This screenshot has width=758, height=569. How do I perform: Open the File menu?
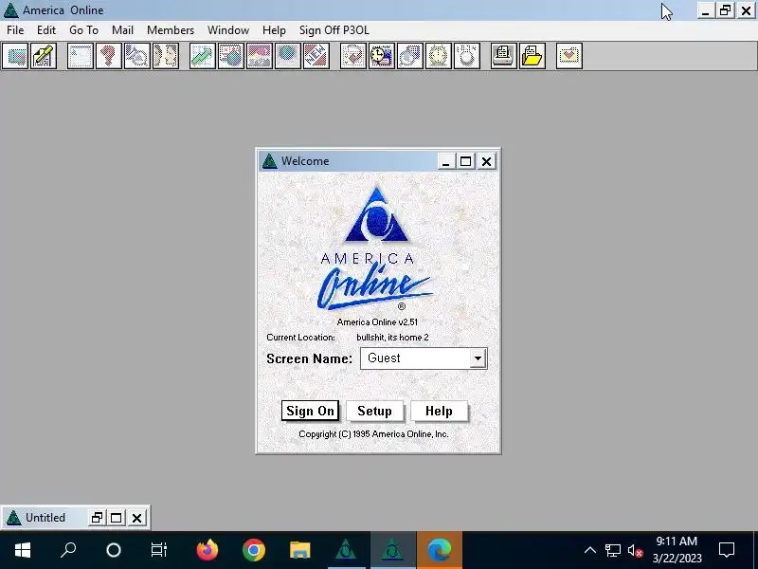(x=15, y=30)
